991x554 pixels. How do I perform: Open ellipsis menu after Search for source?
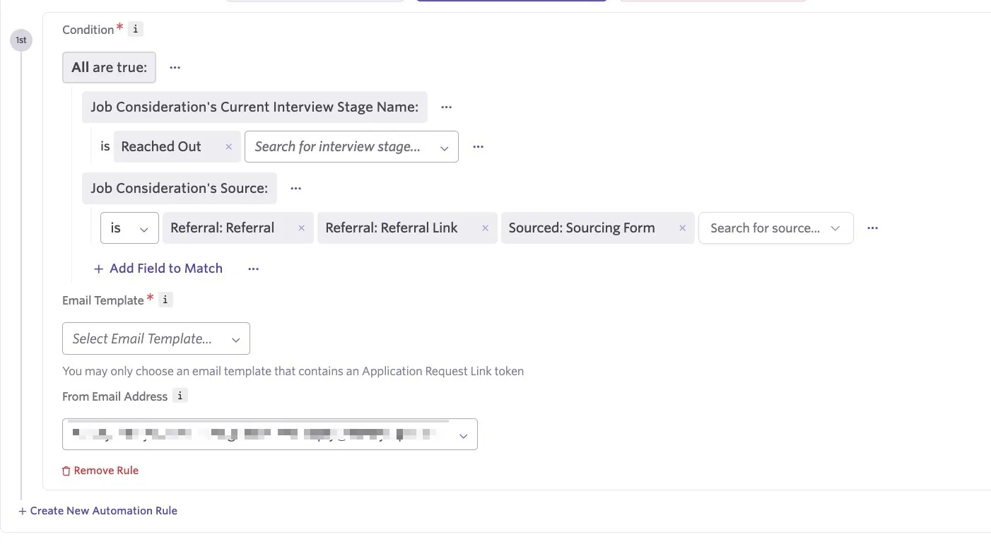(x=872, y=228)
